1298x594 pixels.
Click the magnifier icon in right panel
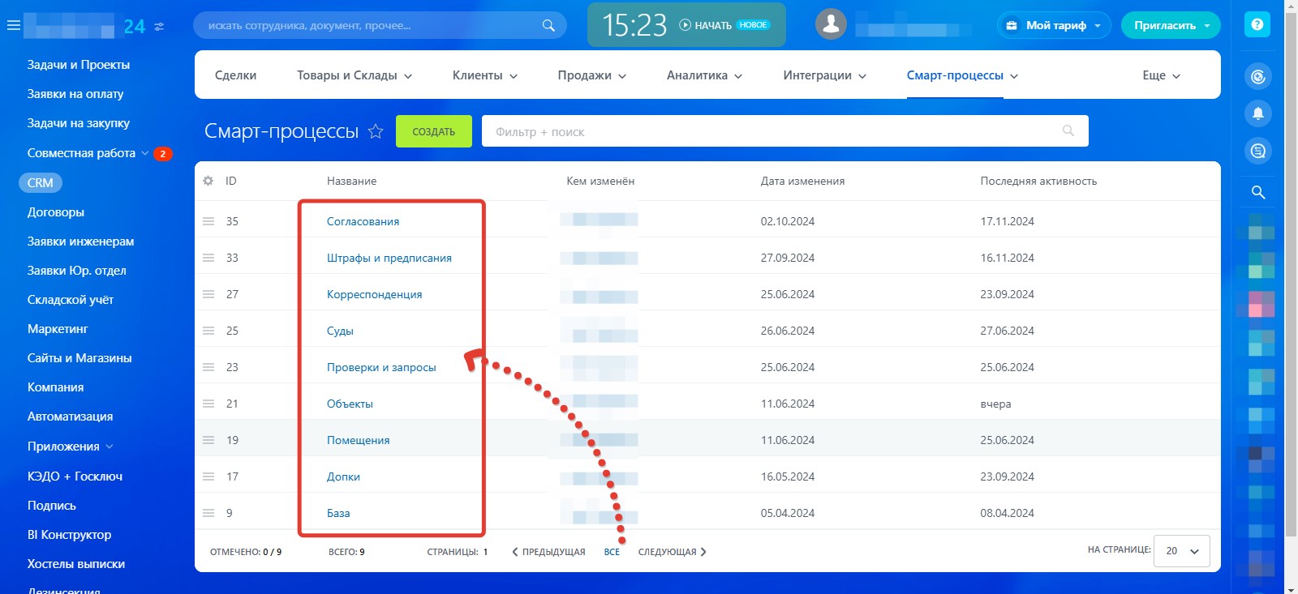pos(1257,192)
